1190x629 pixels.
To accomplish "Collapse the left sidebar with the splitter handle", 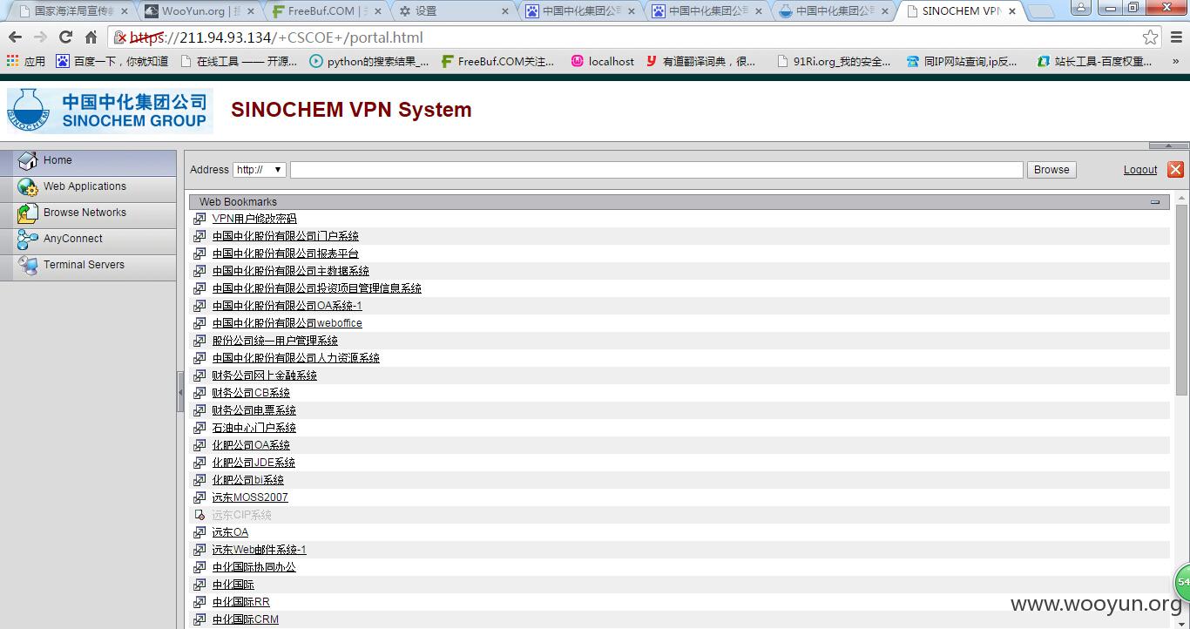I will click(180, 392).
